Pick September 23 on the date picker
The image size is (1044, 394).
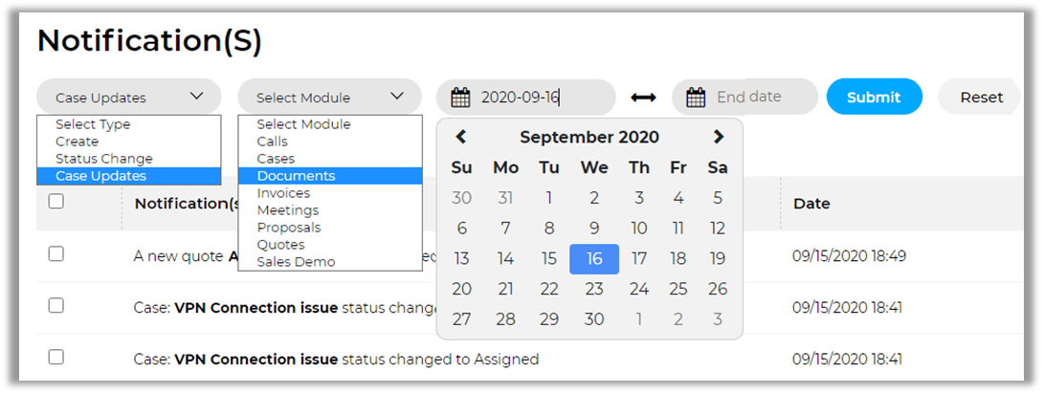(594, 289)
